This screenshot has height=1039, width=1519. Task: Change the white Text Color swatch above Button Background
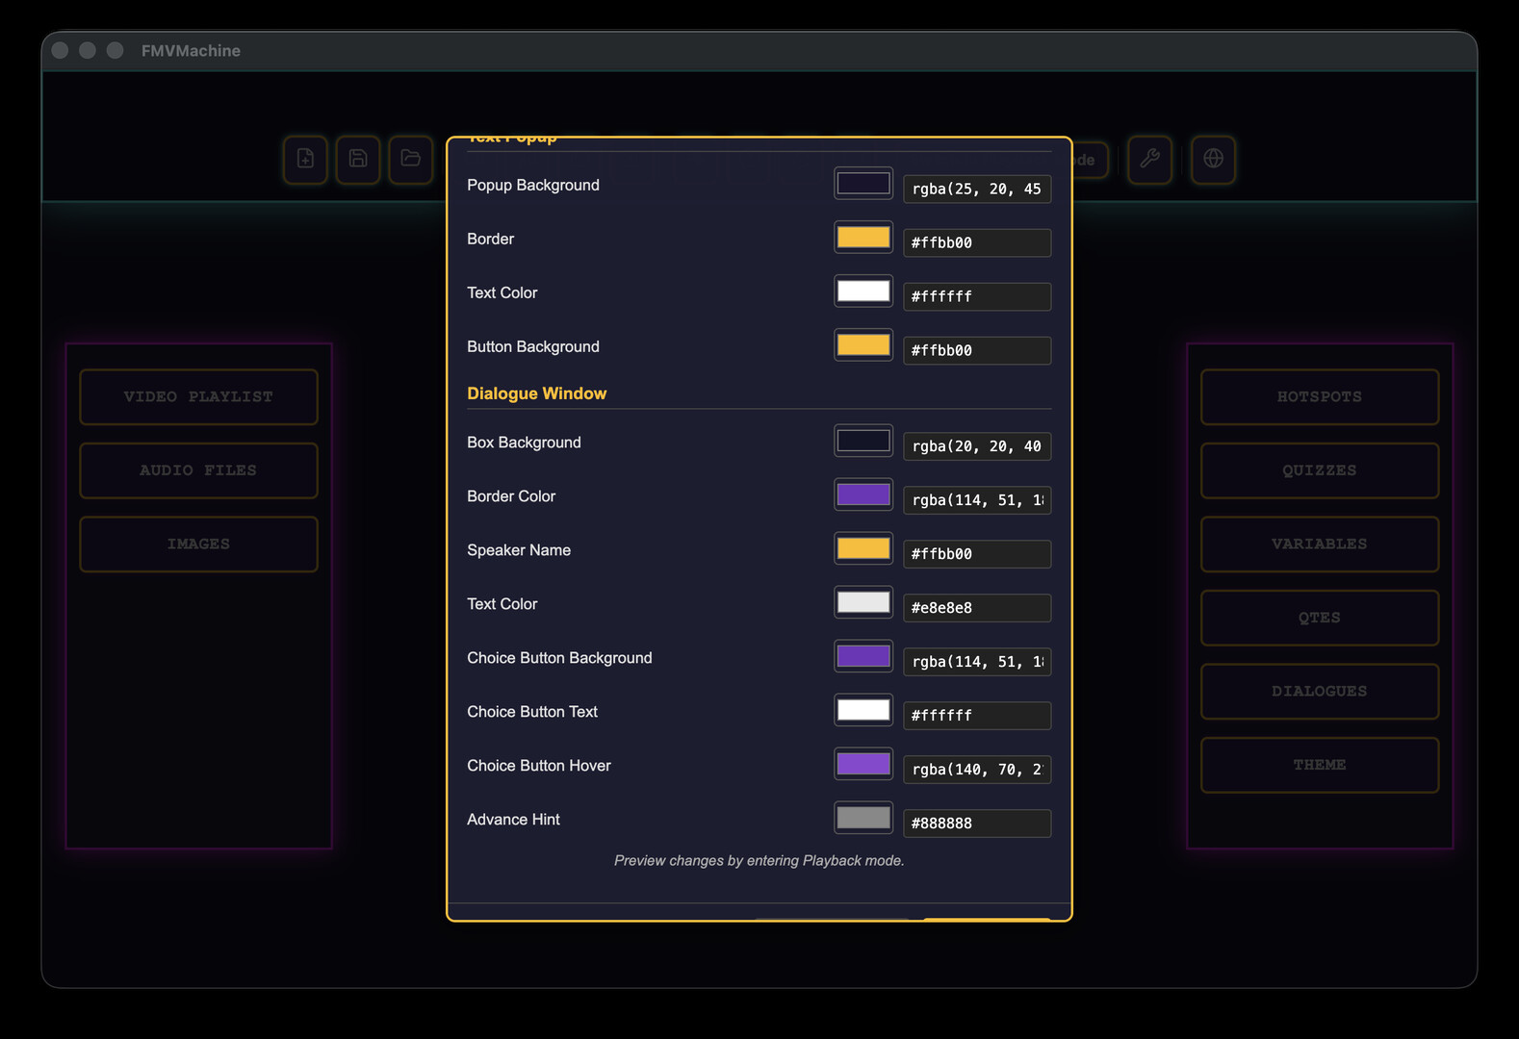point(863,291)
